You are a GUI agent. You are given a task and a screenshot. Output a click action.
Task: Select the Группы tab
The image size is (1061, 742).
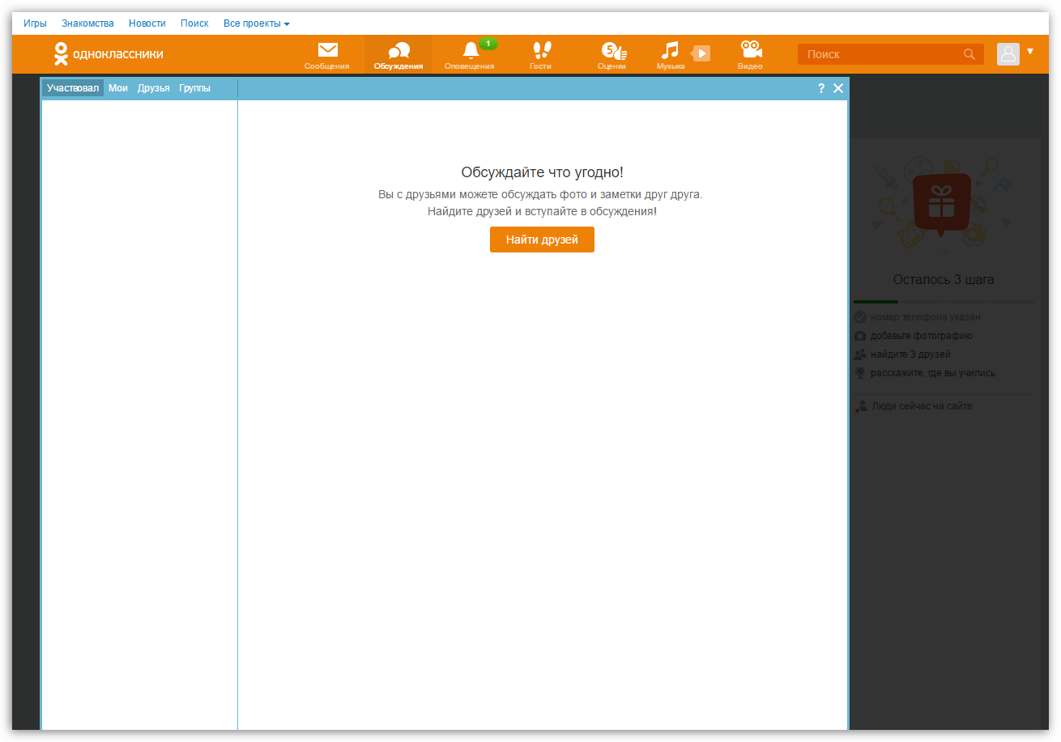tap(194, 88)
